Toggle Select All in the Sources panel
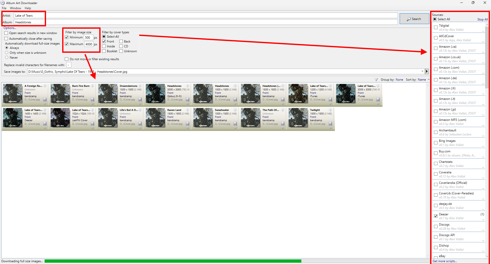 pos(435,19)
